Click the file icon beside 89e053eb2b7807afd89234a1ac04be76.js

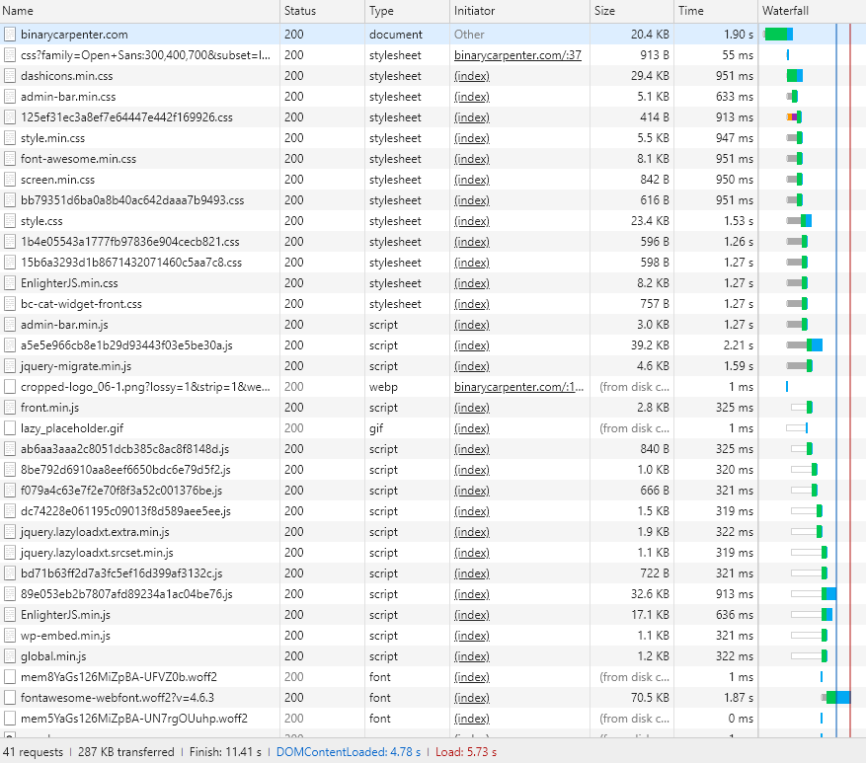pos(10,594)
